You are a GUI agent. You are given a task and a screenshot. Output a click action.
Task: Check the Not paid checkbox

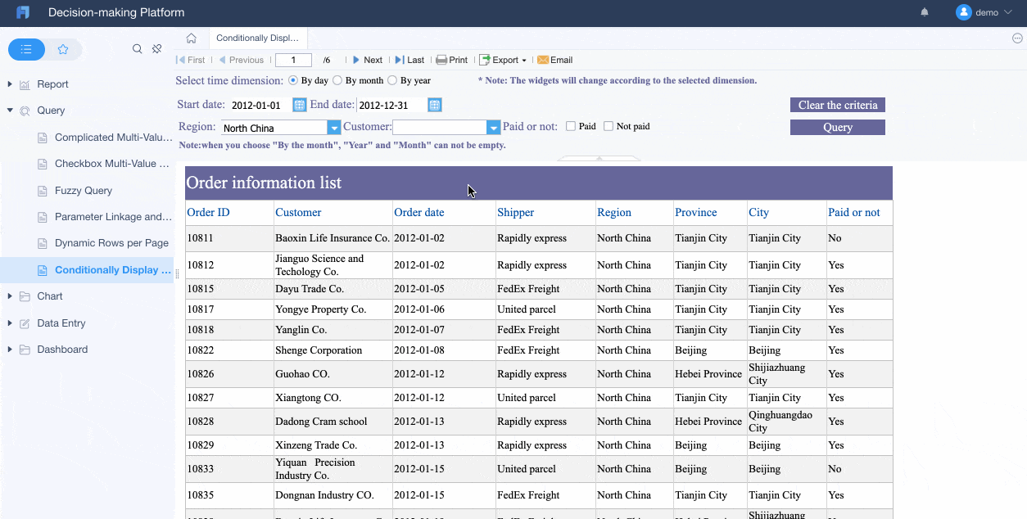click(x=609, y=126)
